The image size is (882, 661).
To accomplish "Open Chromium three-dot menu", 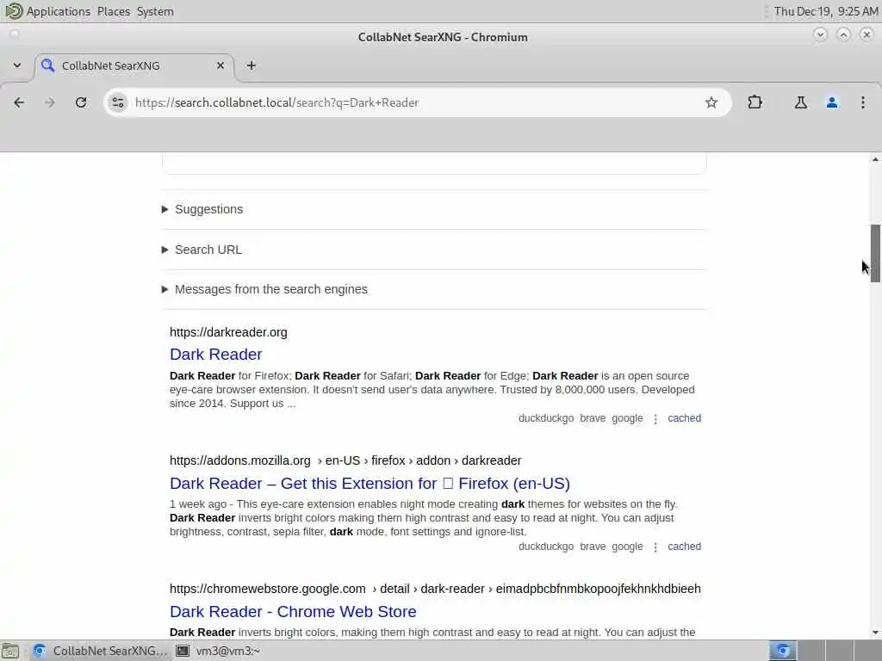I will tap(863, 102).
